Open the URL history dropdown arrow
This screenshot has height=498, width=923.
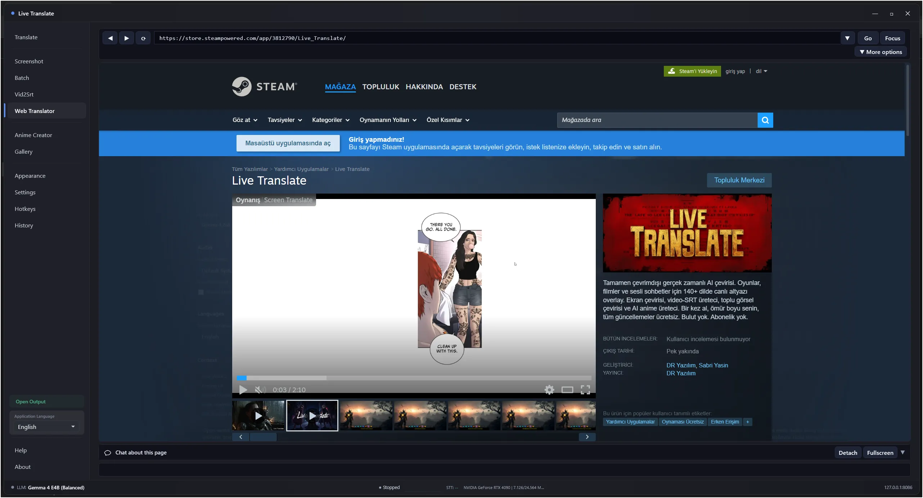tap(847, 38)
